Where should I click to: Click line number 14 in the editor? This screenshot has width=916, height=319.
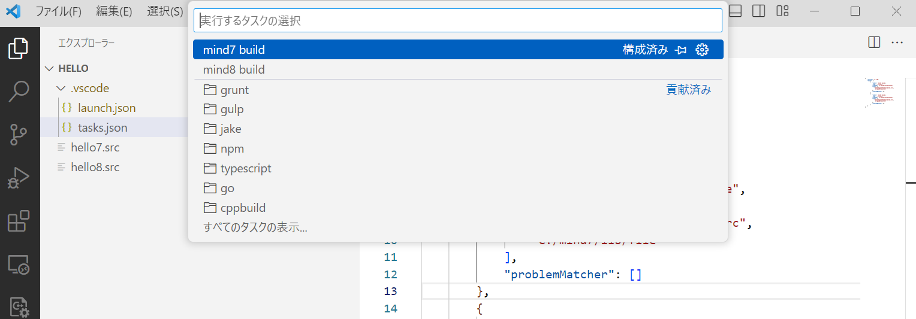390,309
